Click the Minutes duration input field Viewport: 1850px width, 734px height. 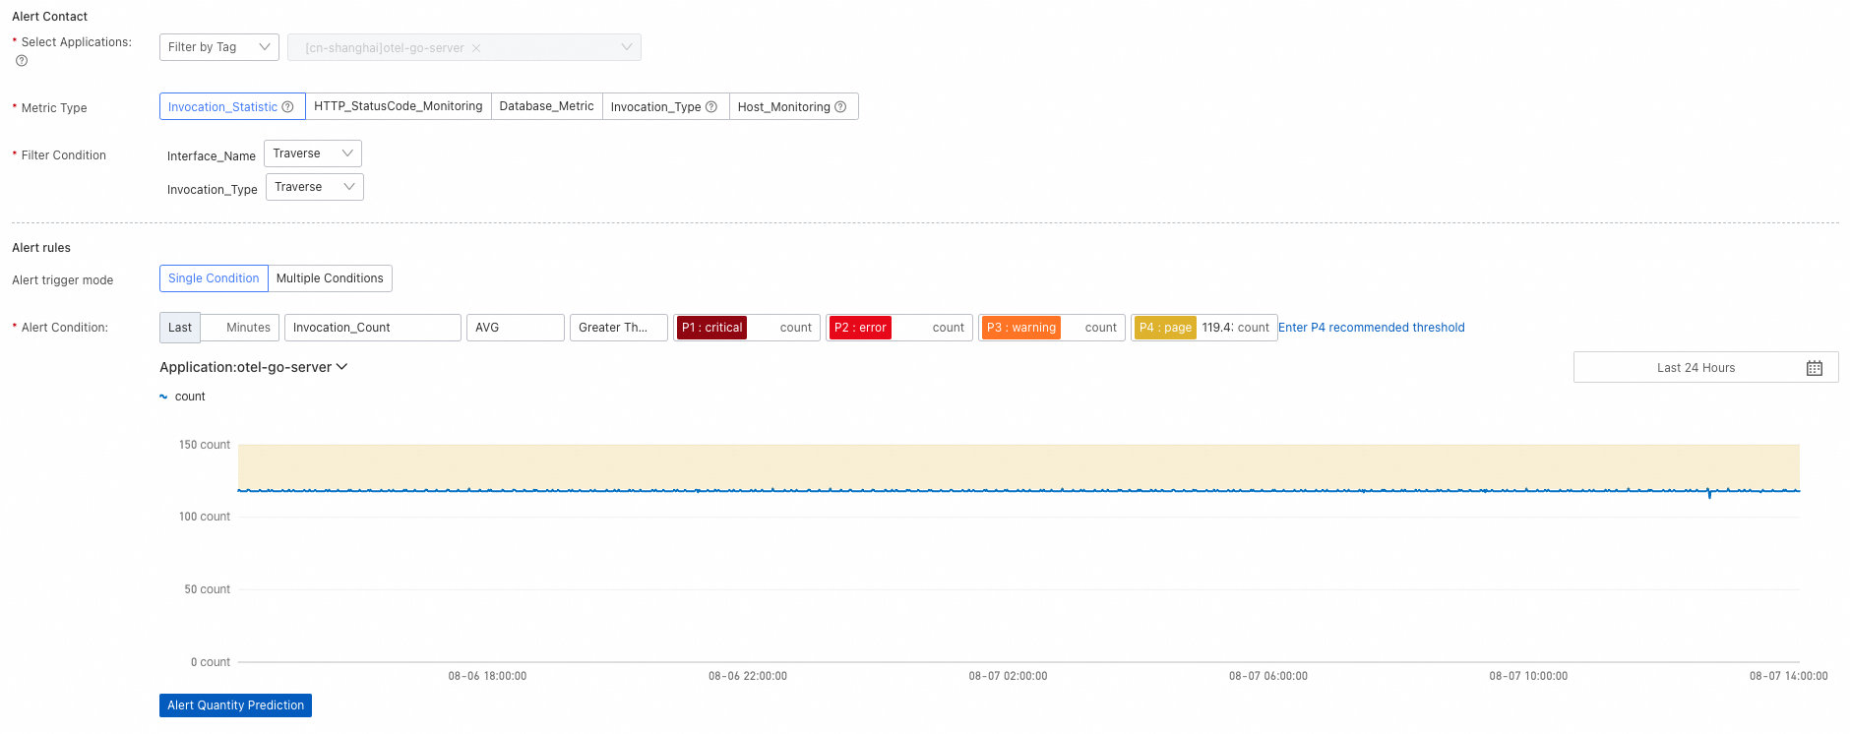[x=240, y=328]
